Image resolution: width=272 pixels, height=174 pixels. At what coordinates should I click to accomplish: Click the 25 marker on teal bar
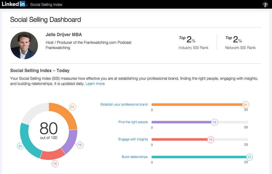point(249,157)
